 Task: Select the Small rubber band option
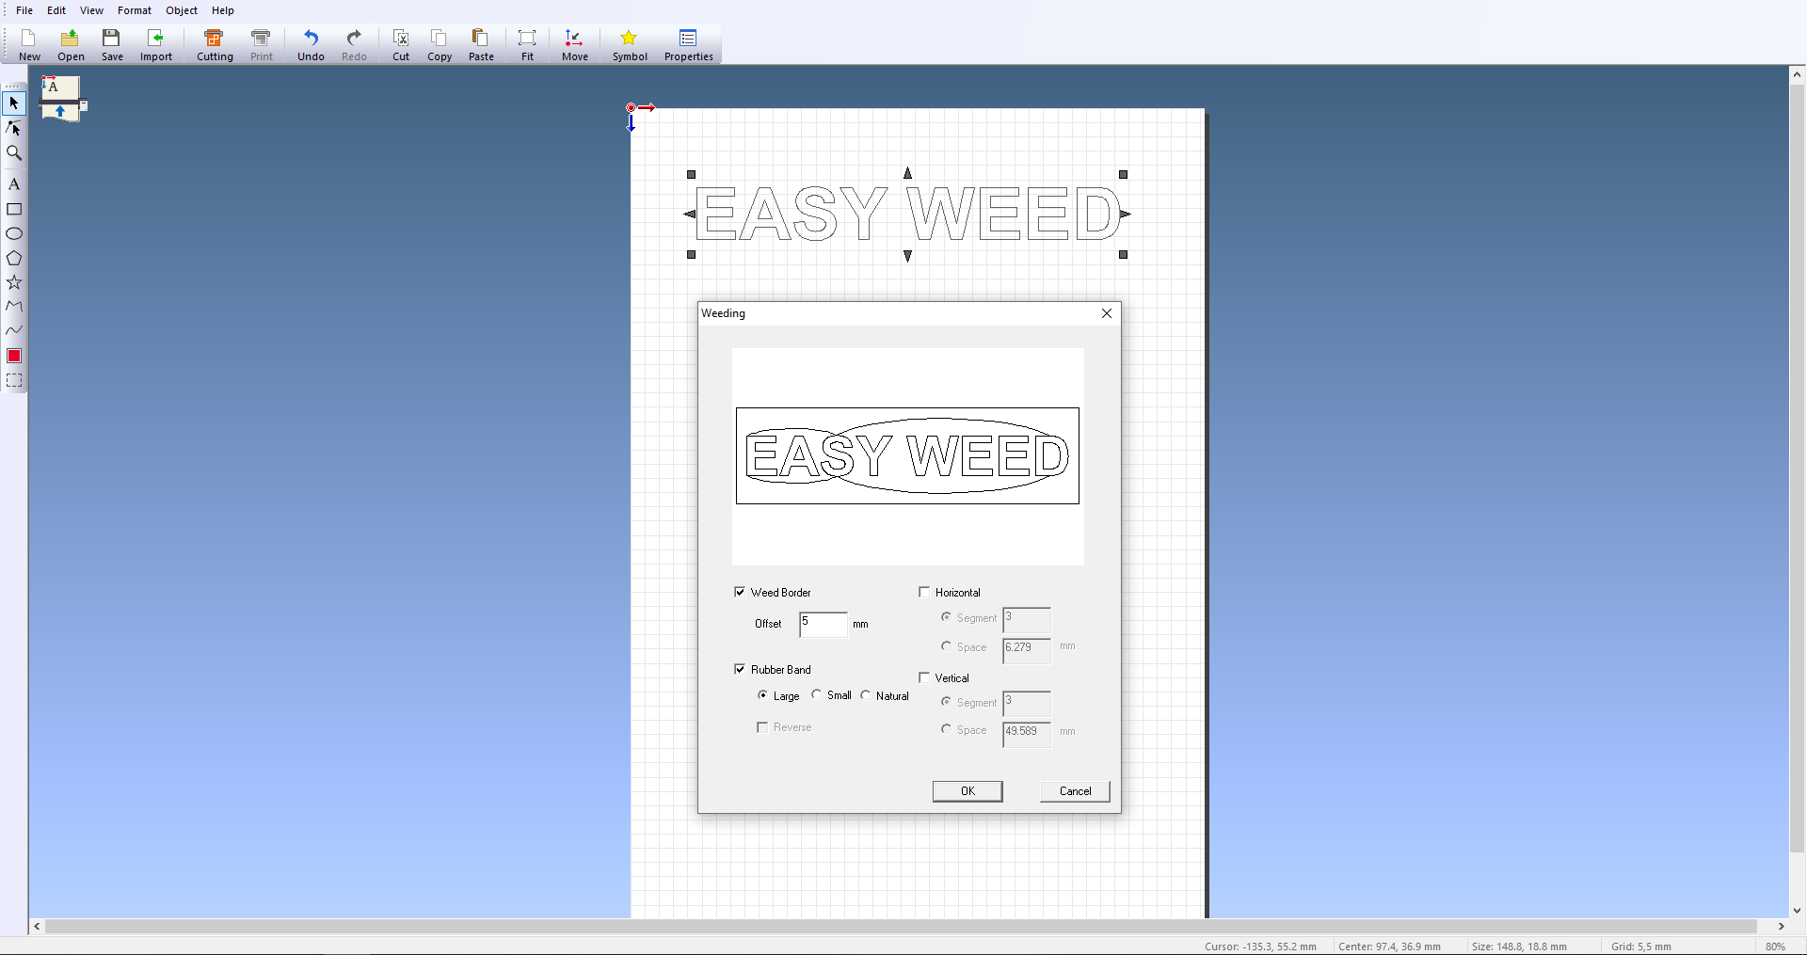pyautogui.click(x=816, y=694)
